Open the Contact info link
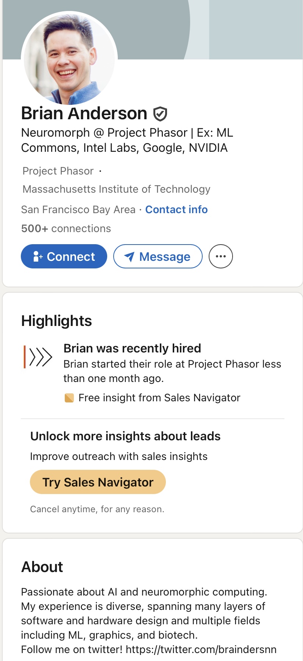Image resolution: width=303 pixels, height=661 pixels. [176, 209]
